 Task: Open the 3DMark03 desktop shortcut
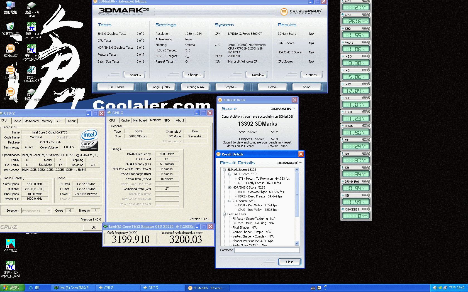point(10,51)
